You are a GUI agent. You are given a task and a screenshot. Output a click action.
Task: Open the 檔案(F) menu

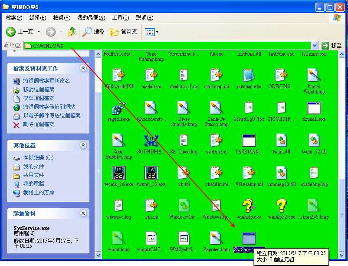pos(14,18)
